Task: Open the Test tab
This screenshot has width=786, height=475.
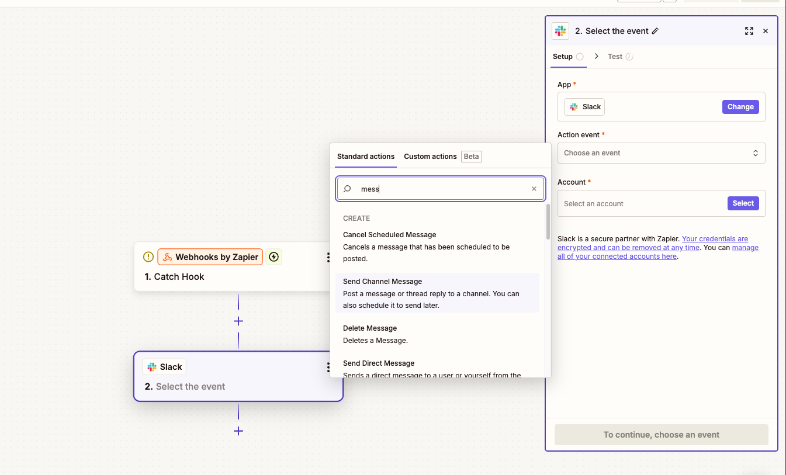Action: [615, 57]
